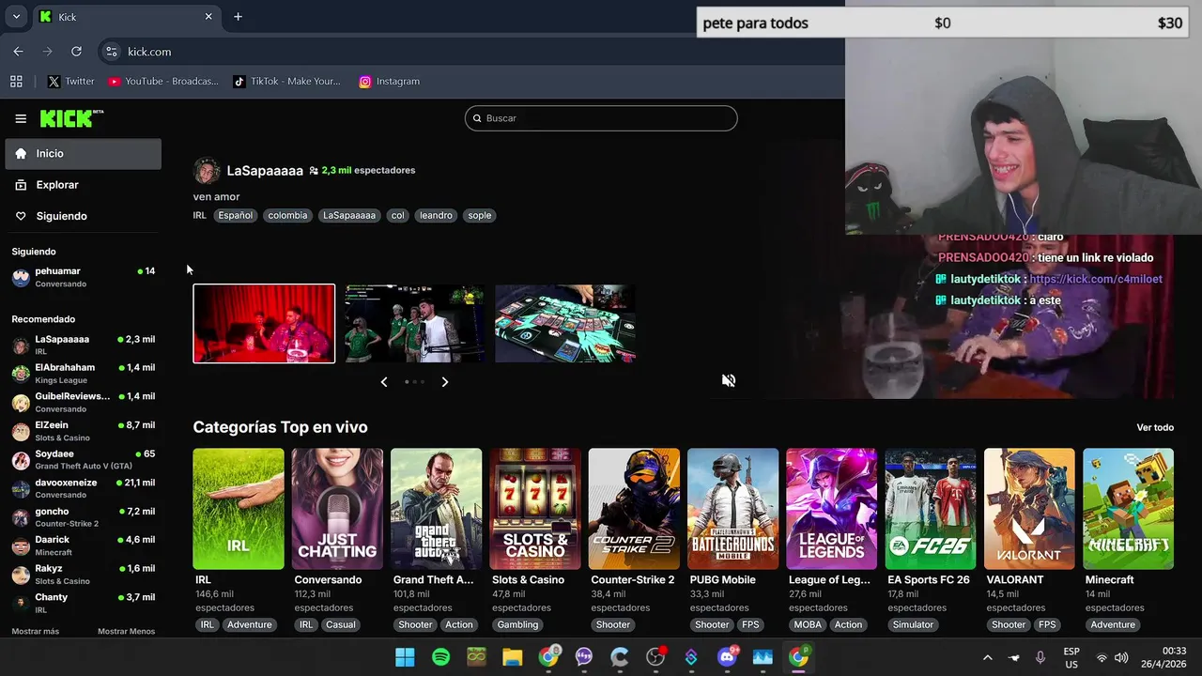Click the Español tag
Image resolution: width=1202 pixels, height=676 pixels.
(x=235, y=215)
